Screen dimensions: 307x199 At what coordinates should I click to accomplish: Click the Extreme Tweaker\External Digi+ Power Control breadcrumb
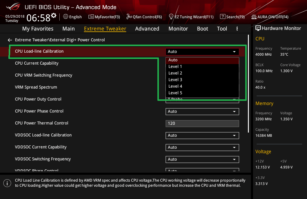tap(60, 40)
